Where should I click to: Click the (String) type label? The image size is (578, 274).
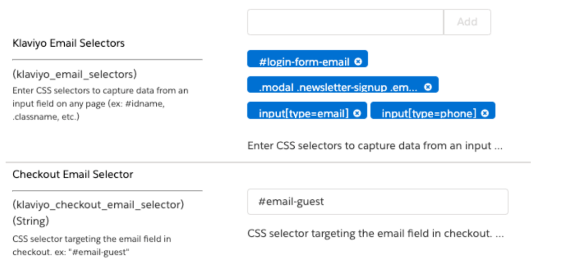click(31, 221)
